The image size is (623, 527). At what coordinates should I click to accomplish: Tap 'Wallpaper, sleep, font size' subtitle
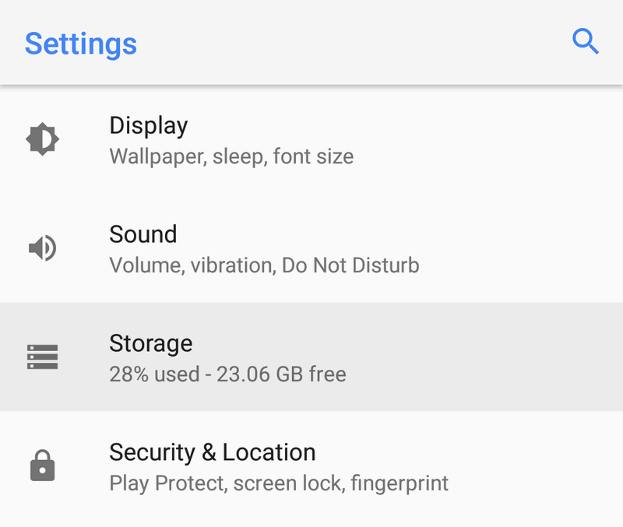click(x=231, y=156)
